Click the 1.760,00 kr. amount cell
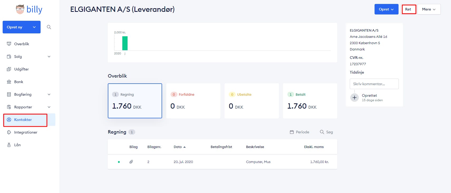This screenshot has width=451, height=193. tap(319, 162)
